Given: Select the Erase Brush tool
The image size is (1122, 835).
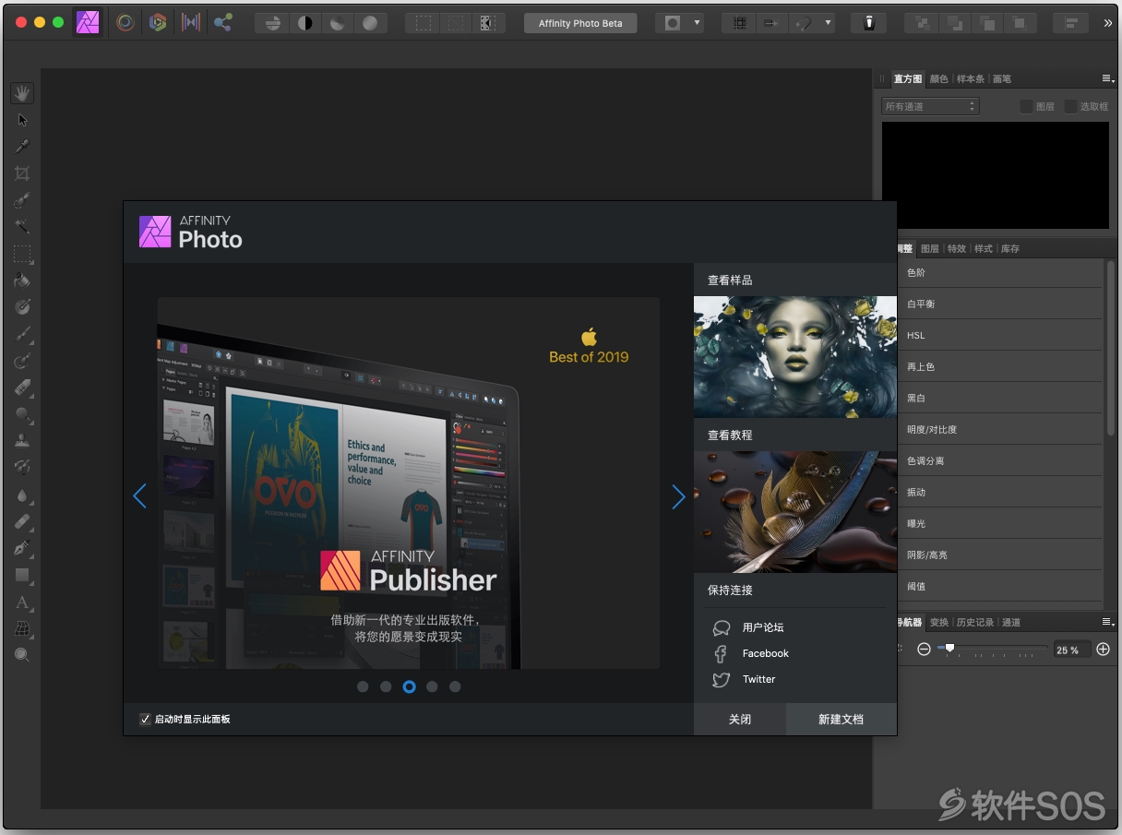Looking at the screenshot, I should click(22, 388).
